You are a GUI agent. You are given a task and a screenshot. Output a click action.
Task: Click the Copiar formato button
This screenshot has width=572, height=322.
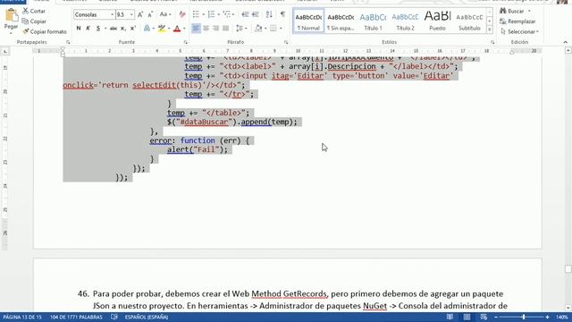pyautogui.click(x=44, y=31)
